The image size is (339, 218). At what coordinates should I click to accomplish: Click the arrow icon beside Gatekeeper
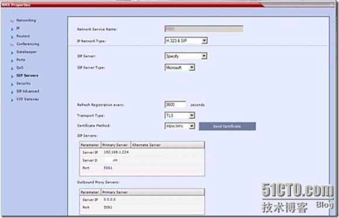[12, 53]
